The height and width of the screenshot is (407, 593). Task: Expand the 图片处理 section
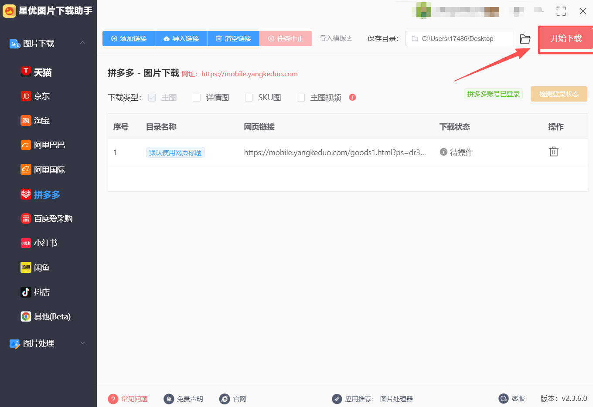tap(83, 343)
